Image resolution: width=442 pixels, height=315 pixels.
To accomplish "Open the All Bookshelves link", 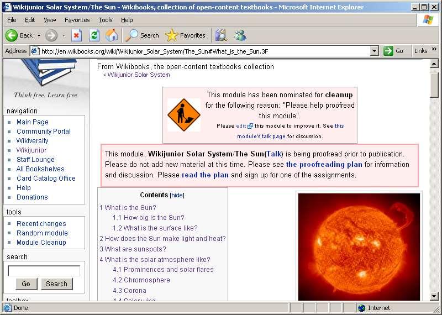I will [40, 169].
